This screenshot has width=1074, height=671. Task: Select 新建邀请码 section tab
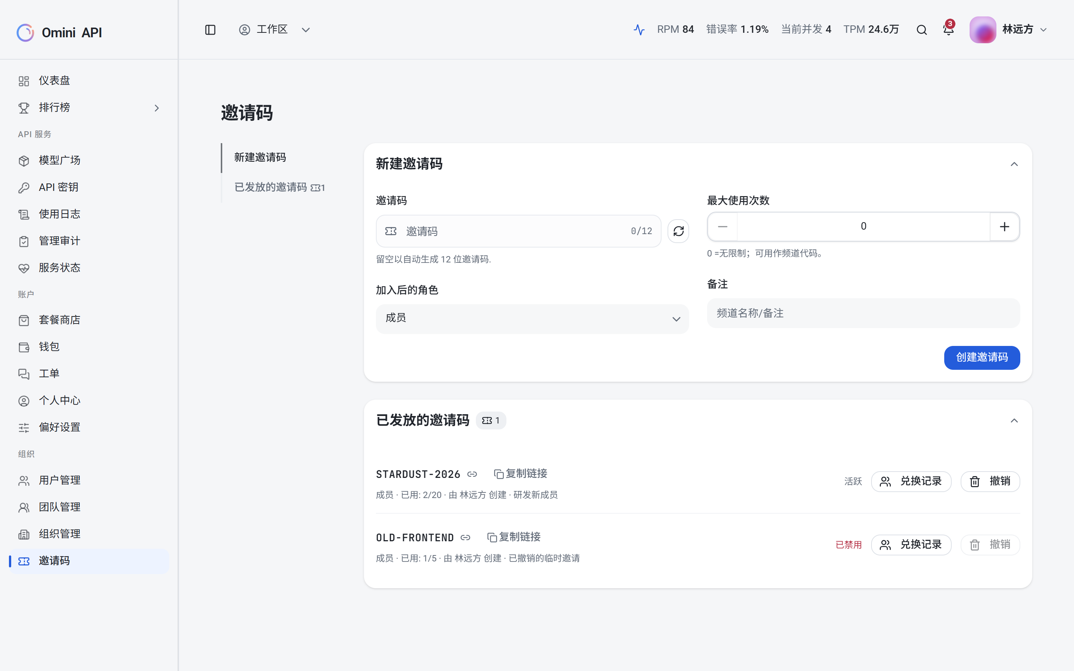click(260, 158)
